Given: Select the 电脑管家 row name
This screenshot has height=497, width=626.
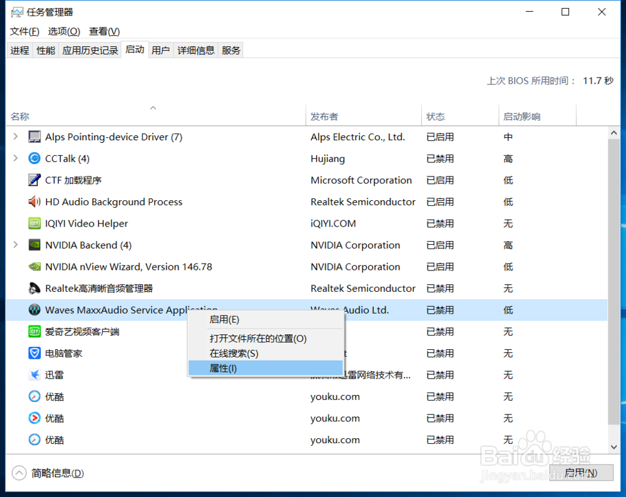Looking at the screenshot, I should (x=63, y=353).
